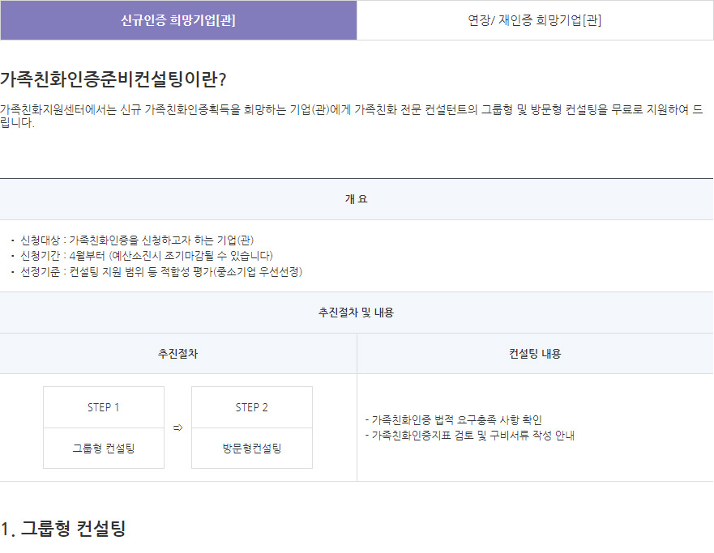Image resolution: width=714 pixels, height=553 pixels.
Task: Click the STEP 2 box
Action: (252, 407)
